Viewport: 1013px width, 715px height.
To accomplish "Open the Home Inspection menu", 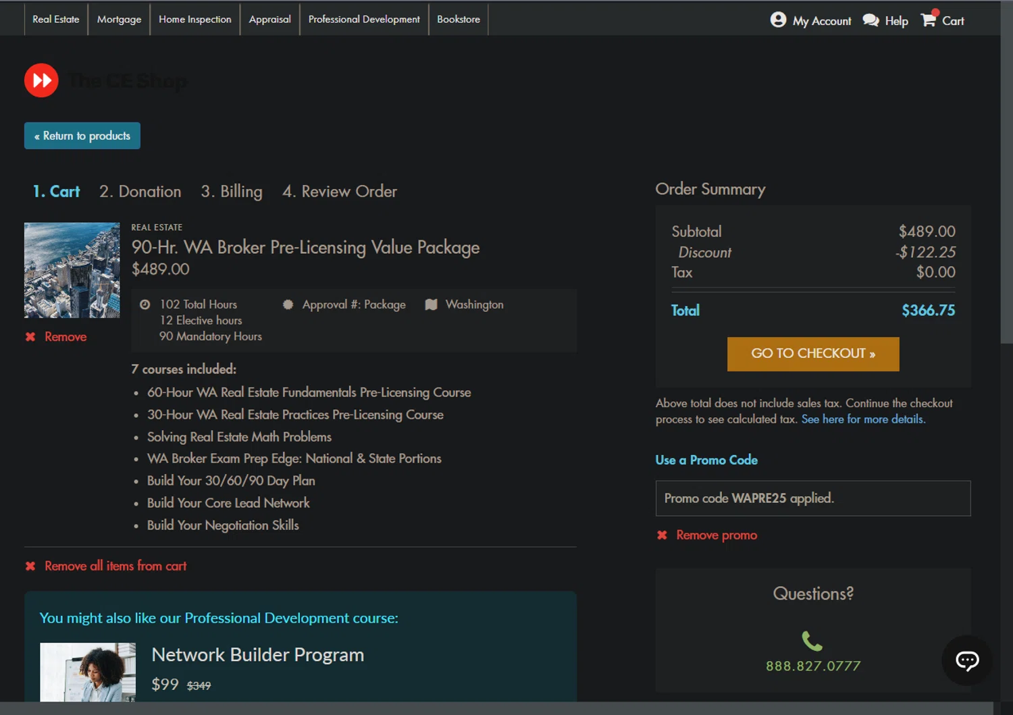I will pyautogui.click(x=195, y=19).
